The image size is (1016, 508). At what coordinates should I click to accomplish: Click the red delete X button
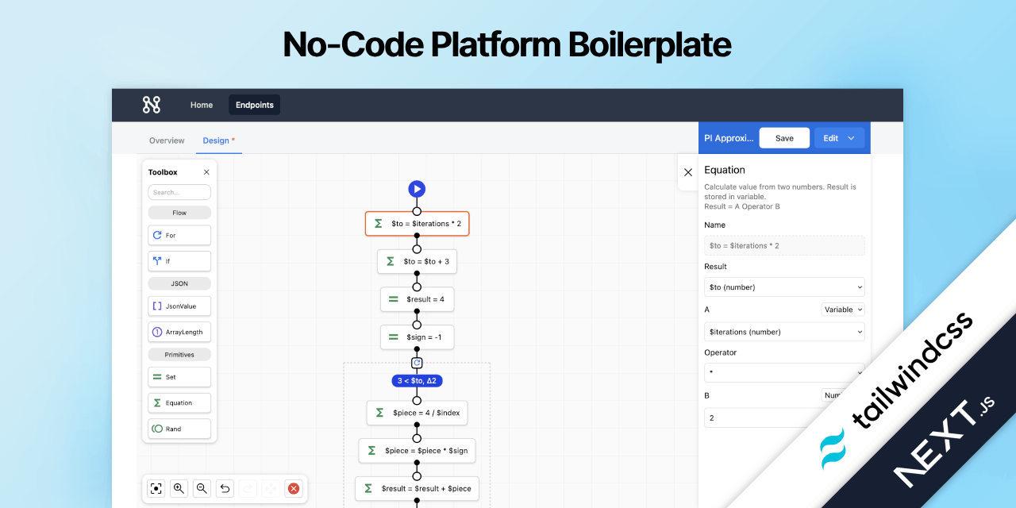294,488
